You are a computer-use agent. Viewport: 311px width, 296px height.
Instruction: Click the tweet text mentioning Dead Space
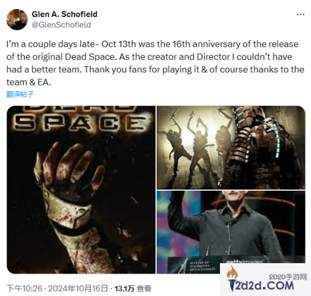[155, 63]
